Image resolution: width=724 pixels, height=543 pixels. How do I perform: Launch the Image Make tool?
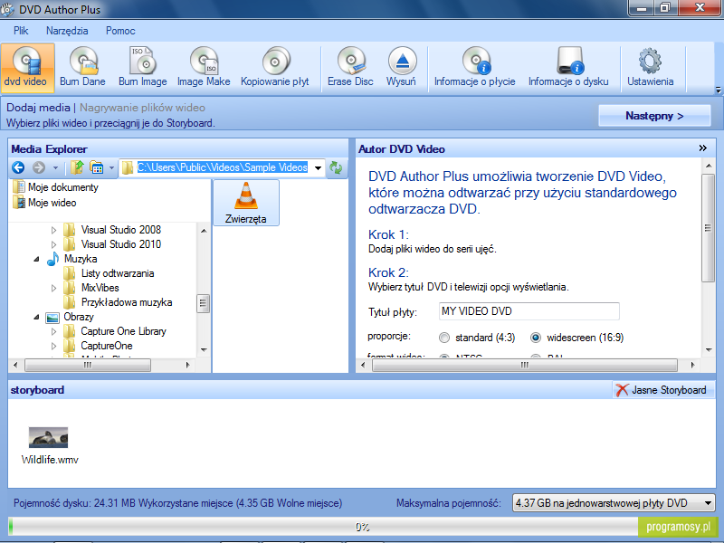click(x=204, y=67)
